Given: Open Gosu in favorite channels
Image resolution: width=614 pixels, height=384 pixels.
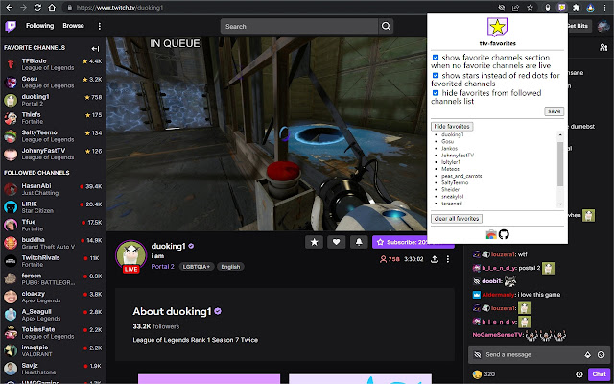Looking at the screenshot, I should 53,82.
